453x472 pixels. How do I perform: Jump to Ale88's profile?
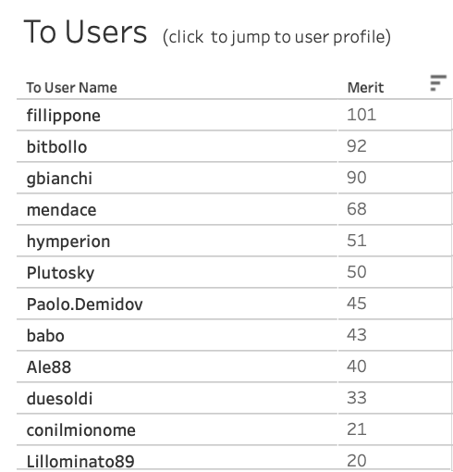tap(49, 367)
